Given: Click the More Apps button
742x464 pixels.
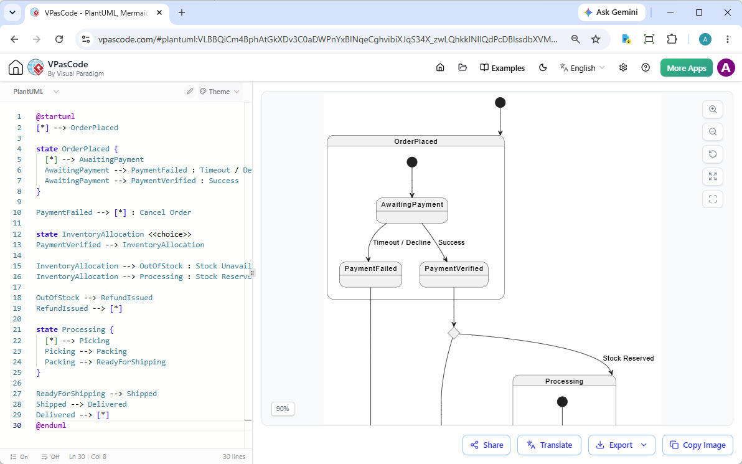Looking at the screenshot, I should tap(686, 68).
